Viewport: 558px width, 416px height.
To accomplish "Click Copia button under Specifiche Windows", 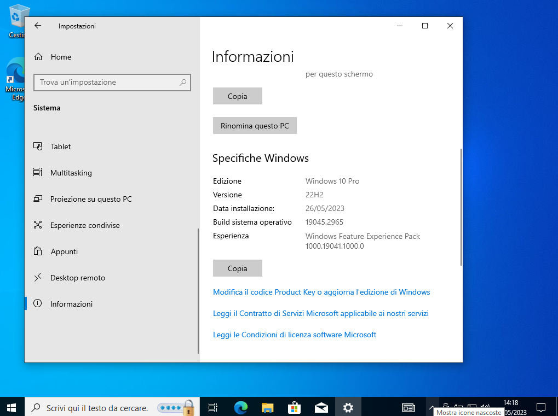I will (x=237, y=268).
